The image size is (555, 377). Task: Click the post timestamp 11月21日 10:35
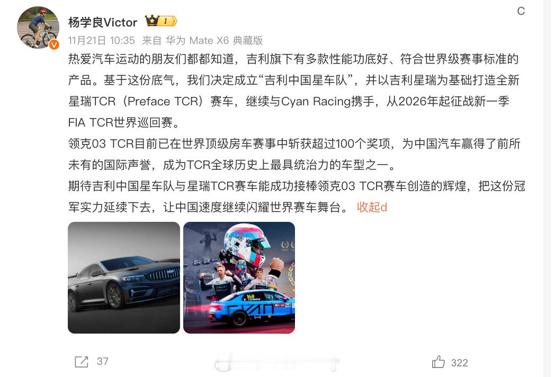[102, 40]
